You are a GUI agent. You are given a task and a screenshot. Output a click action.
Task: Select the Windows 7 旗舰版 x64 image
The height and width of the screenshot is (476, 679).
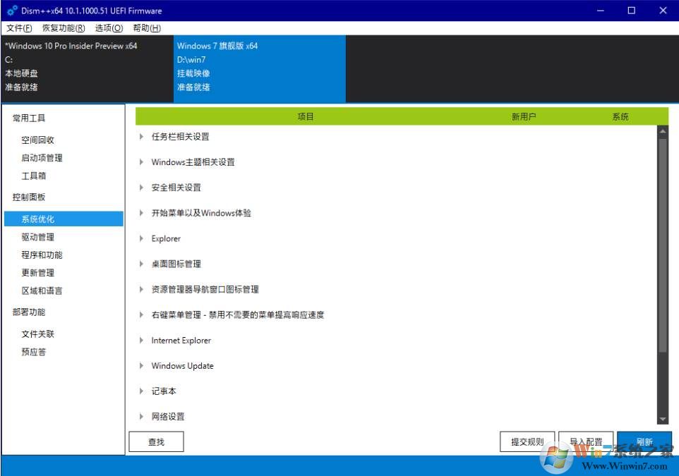260,69
